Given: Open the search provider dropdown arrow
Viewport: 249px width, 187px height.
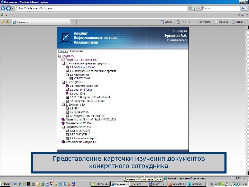Looking at the screenshot, I should tap(247, 8).
